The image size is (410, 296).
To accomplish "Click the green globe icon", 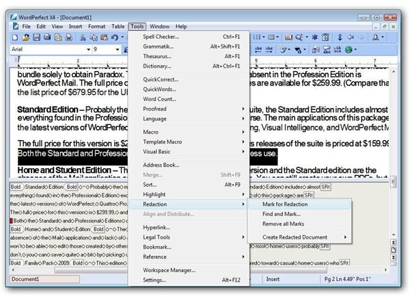I will tap(348, 49).
